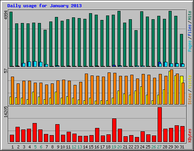Viewport: 194px width, 151px height.
Task: Click the red "KBytes" legend label
Action: (x=190, y=136)
